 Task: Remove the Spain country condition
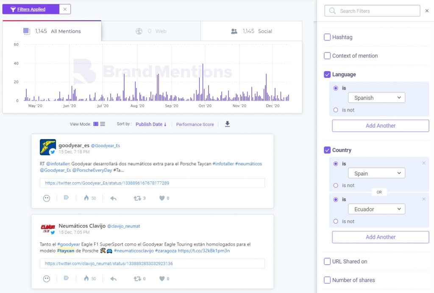coord(424,163)
